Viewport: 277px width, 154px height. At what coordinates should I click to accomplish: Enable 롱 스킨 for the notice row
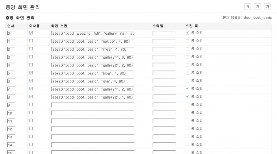[188, 41]
